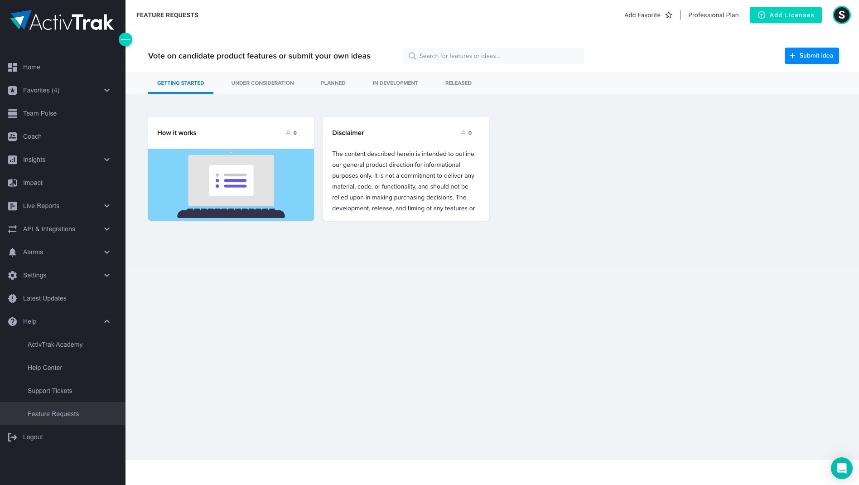
Task: Switch to Planned tab
Action: (333, 83)
